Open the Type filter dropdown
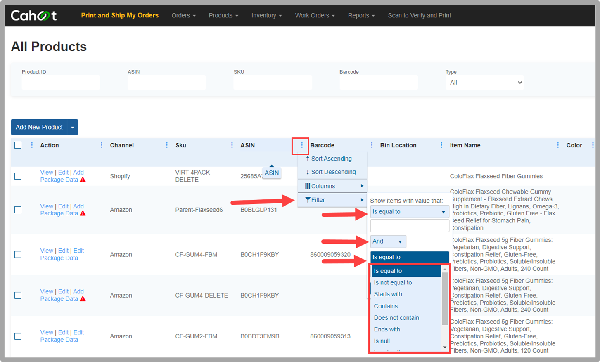 tap(485, 83)
